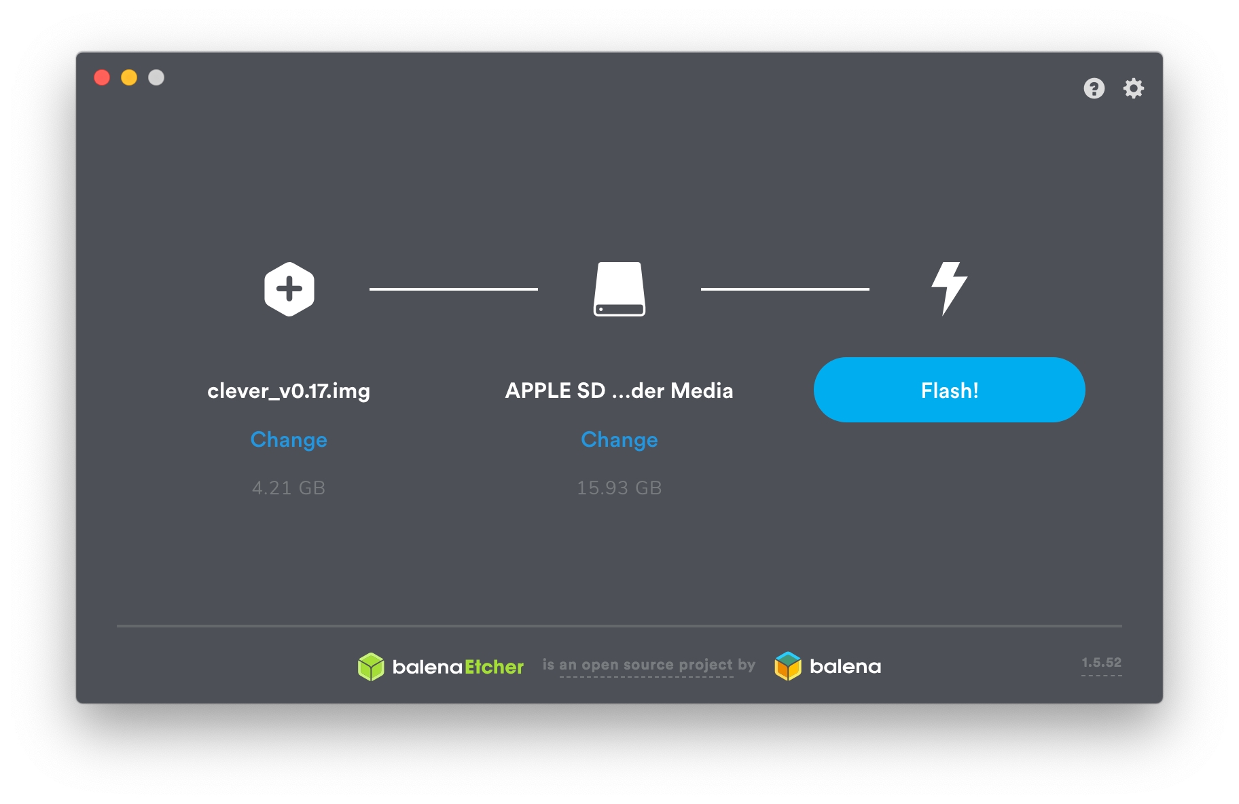This screenshot has width=1239, height=804.
Task: Click the 15.93 GB drive size text
Action: coord(619,488)
